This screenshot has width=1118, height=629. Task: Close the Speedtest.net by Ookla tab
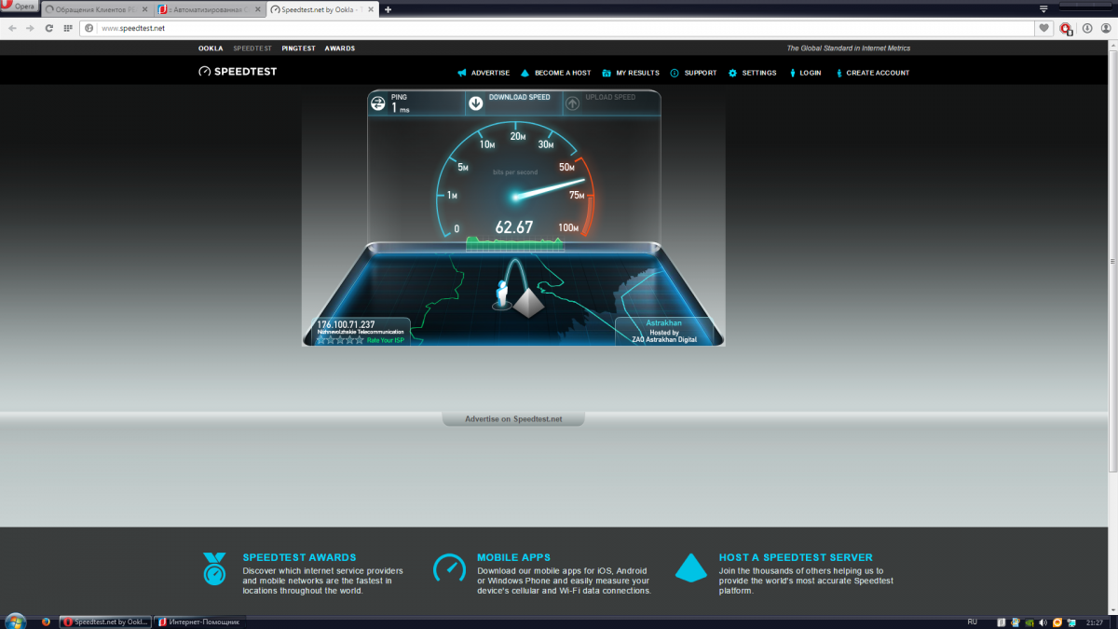click(369, 9)
